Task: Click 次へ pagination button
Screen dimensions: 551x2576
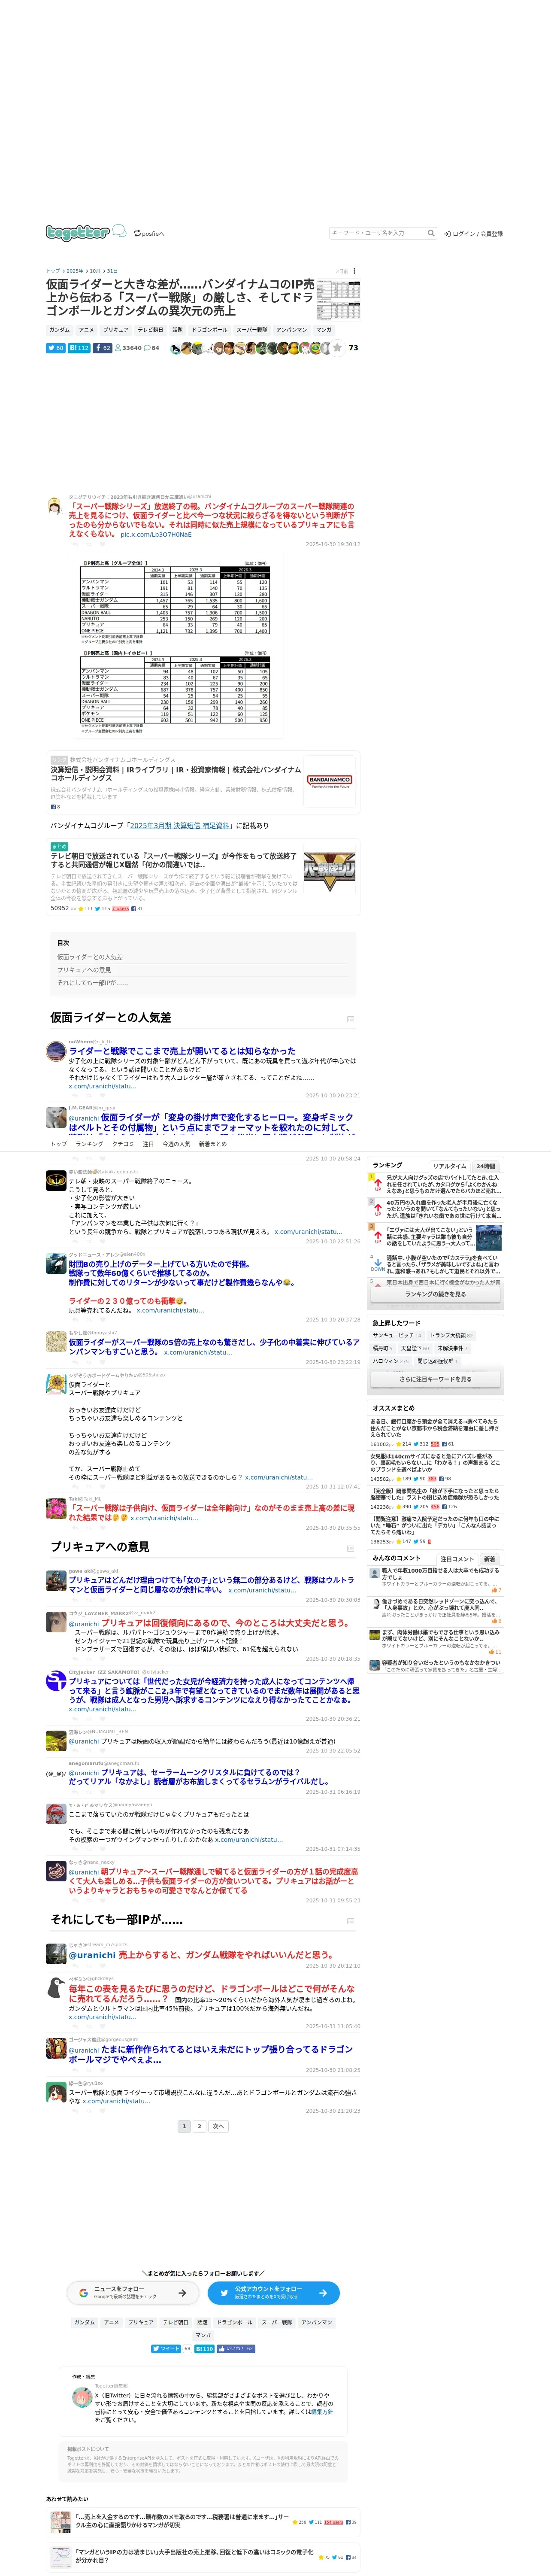Action: tap(219, 2126)
